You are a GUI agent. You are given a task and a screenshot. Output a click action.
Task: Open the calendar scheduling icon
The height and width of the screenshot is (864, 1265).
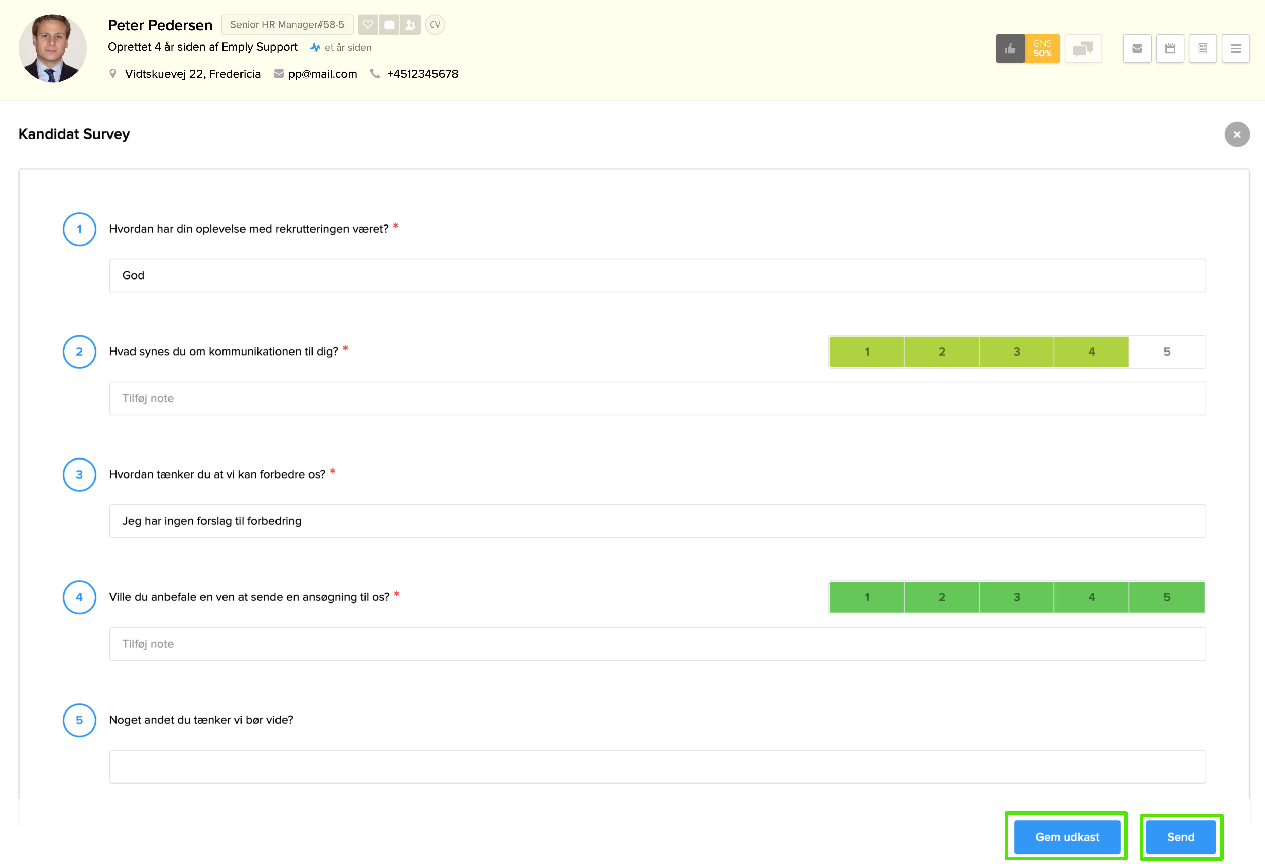1170,49
